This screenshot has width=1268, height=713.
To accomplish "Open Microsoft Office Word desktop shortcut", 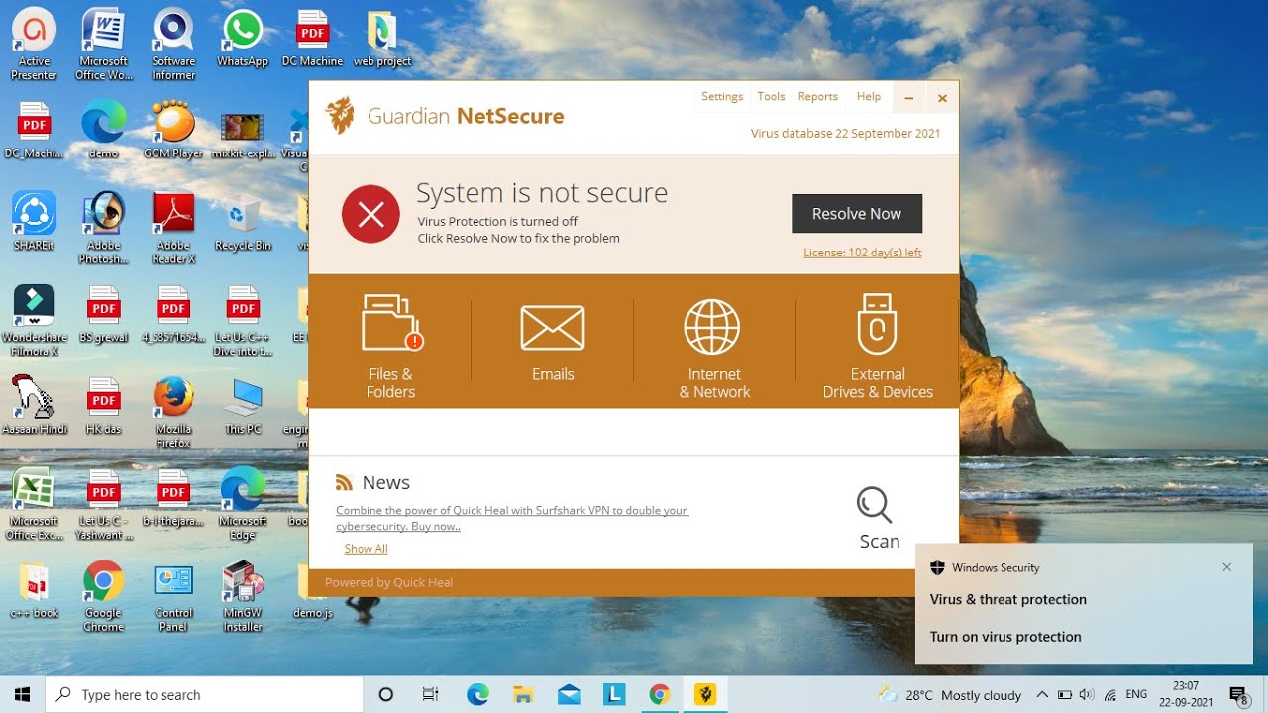I will (x=103, y=44).
